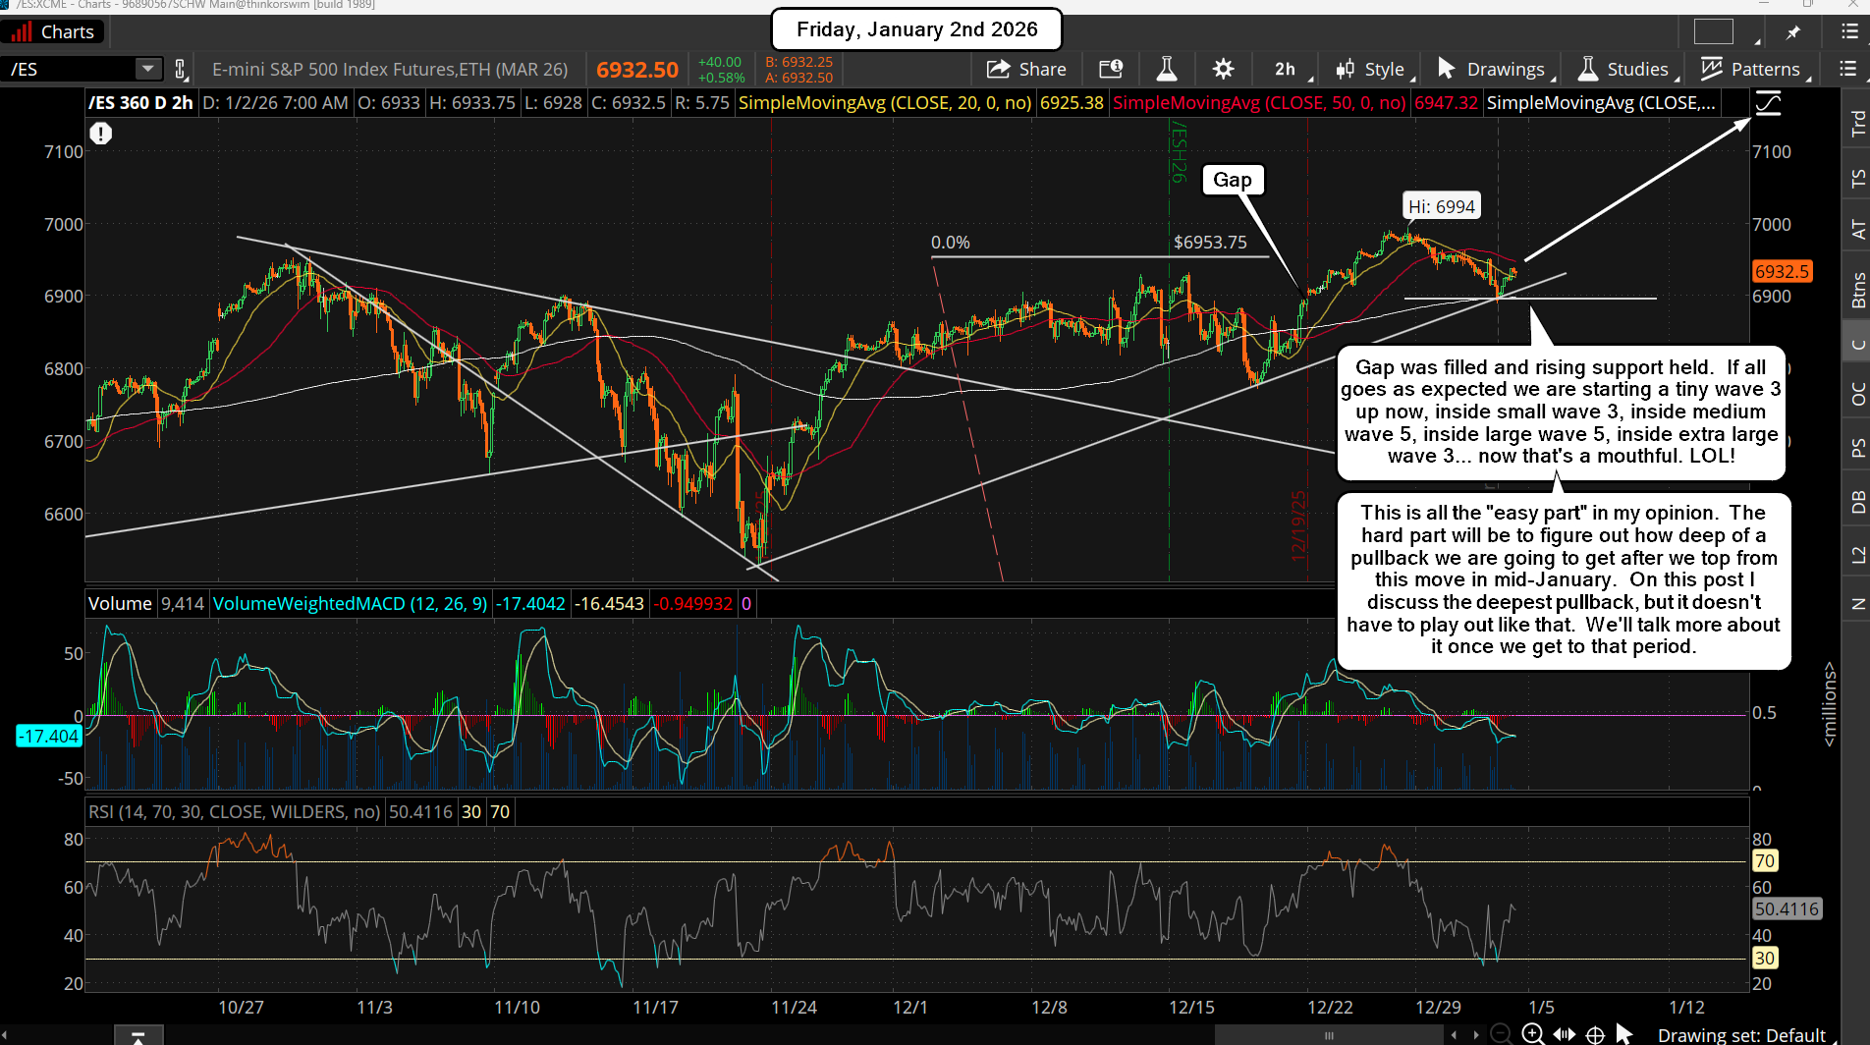The image size is (1870, 1045).
Task: Open the quick-edit studies flask icon
Action: click(1167, 69)
